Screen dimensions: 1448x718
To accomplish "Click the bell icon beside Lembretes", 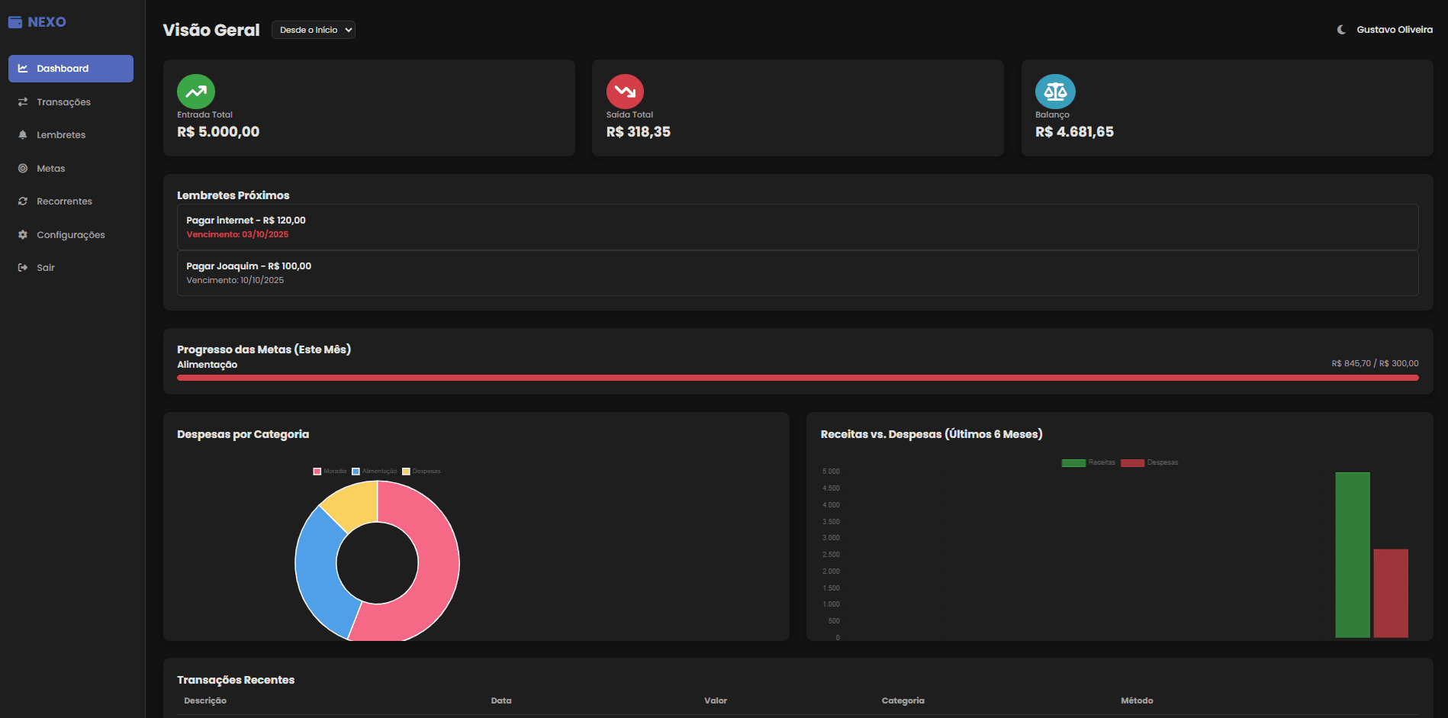I will coord(23,135).
